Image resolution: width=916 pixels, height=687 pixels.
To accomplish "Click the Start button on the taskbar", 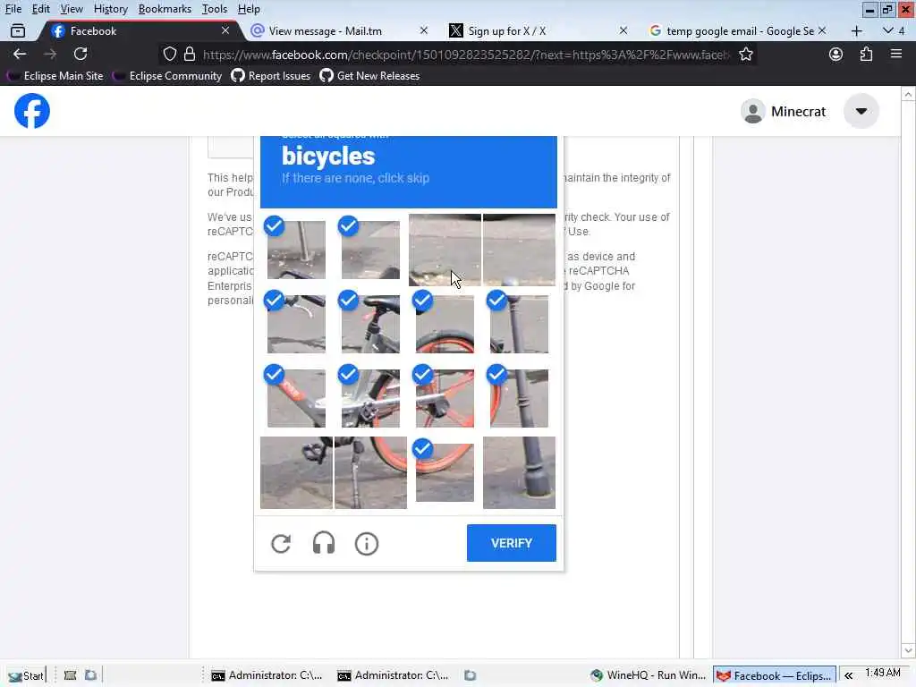I will tap(26, 675).
